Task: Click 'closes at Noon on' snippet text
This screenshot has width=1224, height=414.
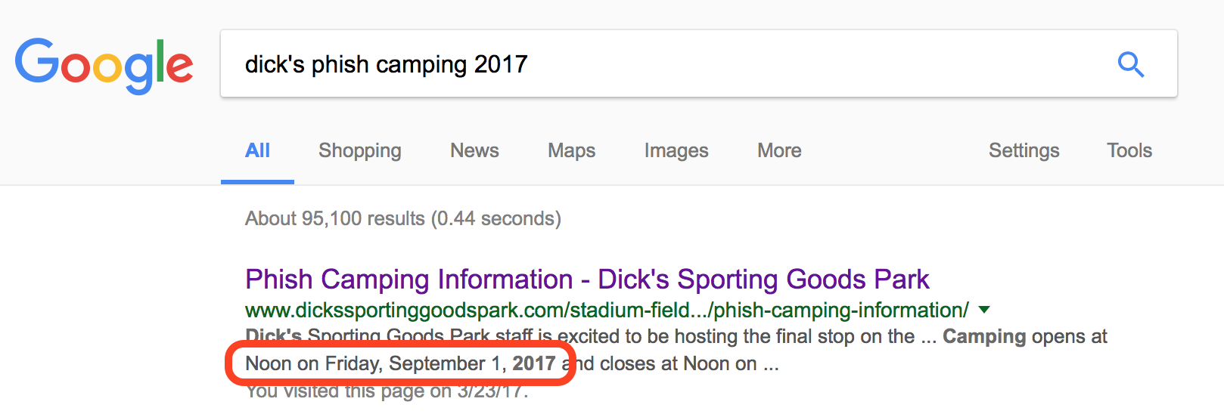Action: pos(678,364)
